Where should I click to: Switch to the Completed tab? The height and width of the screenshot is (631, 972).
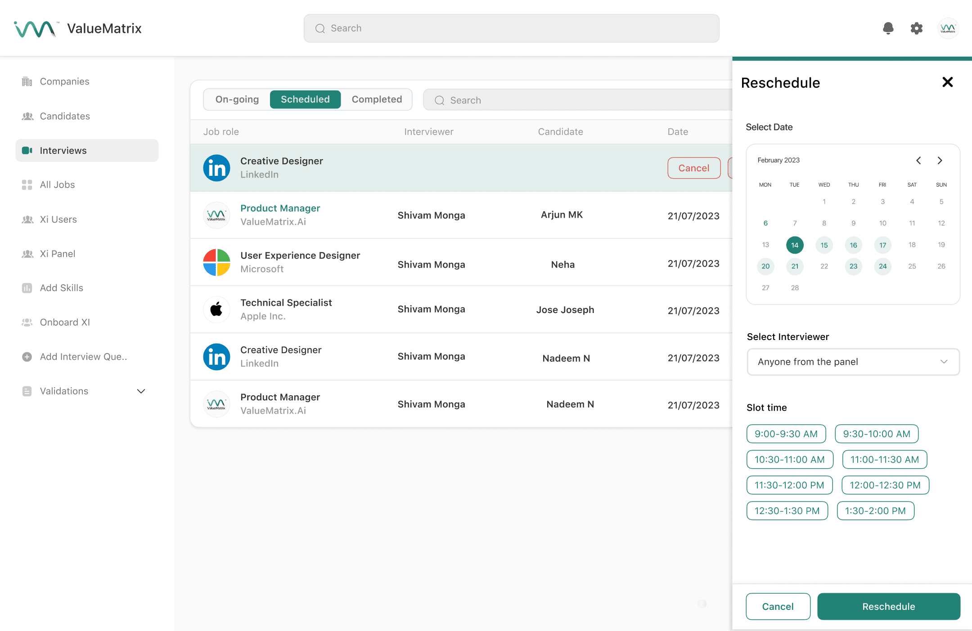(x=377, y=99)
